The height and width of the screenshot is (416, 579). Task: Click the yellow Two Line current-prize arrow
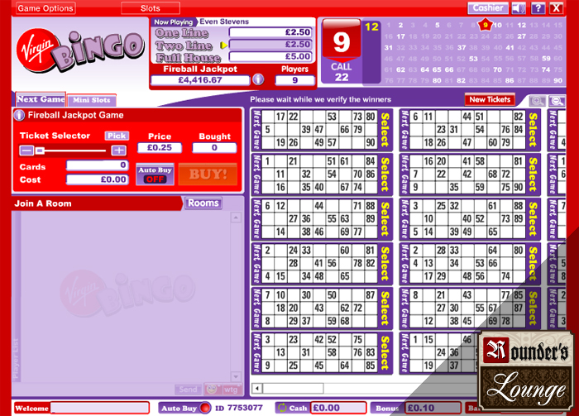[x=223, y=45]
